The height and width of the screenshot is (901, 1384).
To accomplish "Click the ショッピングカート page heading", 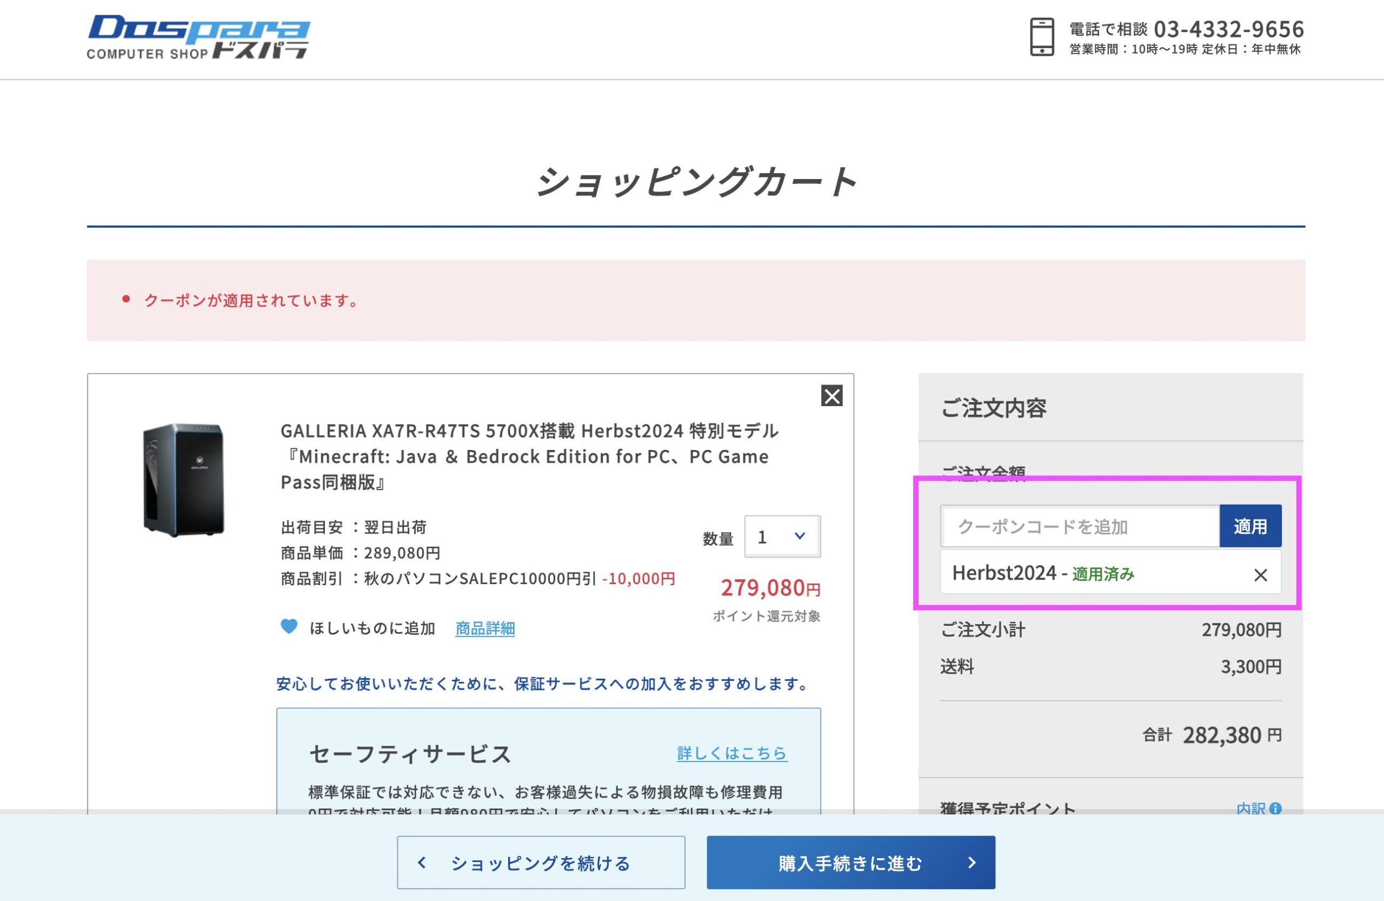I will [x=696, y=182].
